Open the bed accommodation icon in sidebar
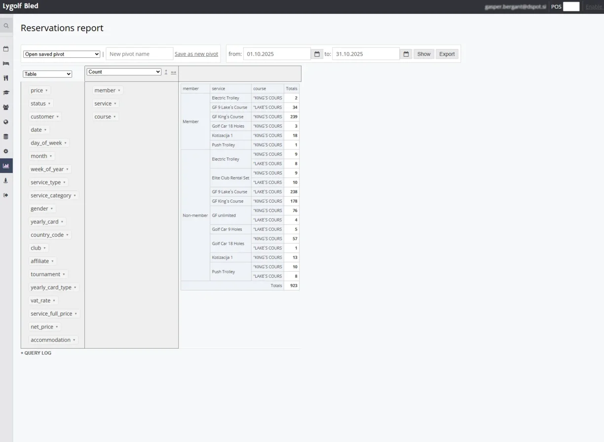This screenshot has width=604, height=442. [x=6, y=64]
